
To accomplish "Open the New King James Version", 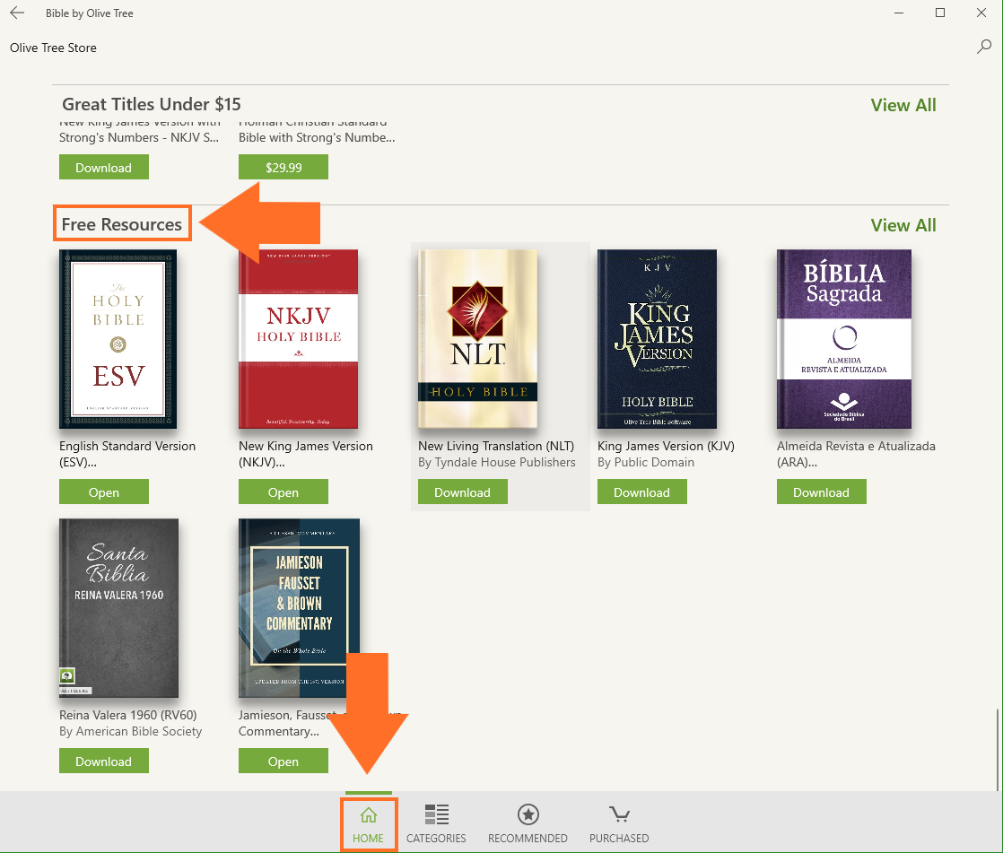I will [283, 492].
